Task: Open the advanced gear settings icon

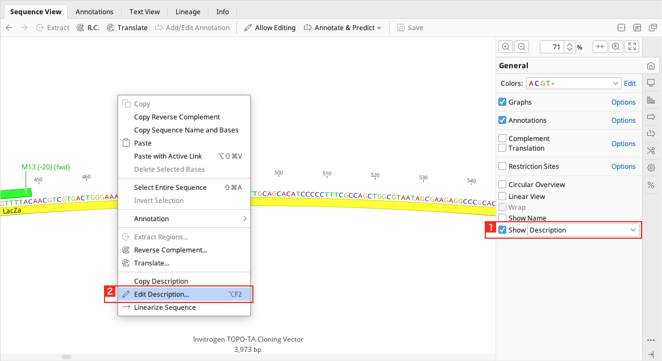Action: pyautogui.click(x=651, y=168)
